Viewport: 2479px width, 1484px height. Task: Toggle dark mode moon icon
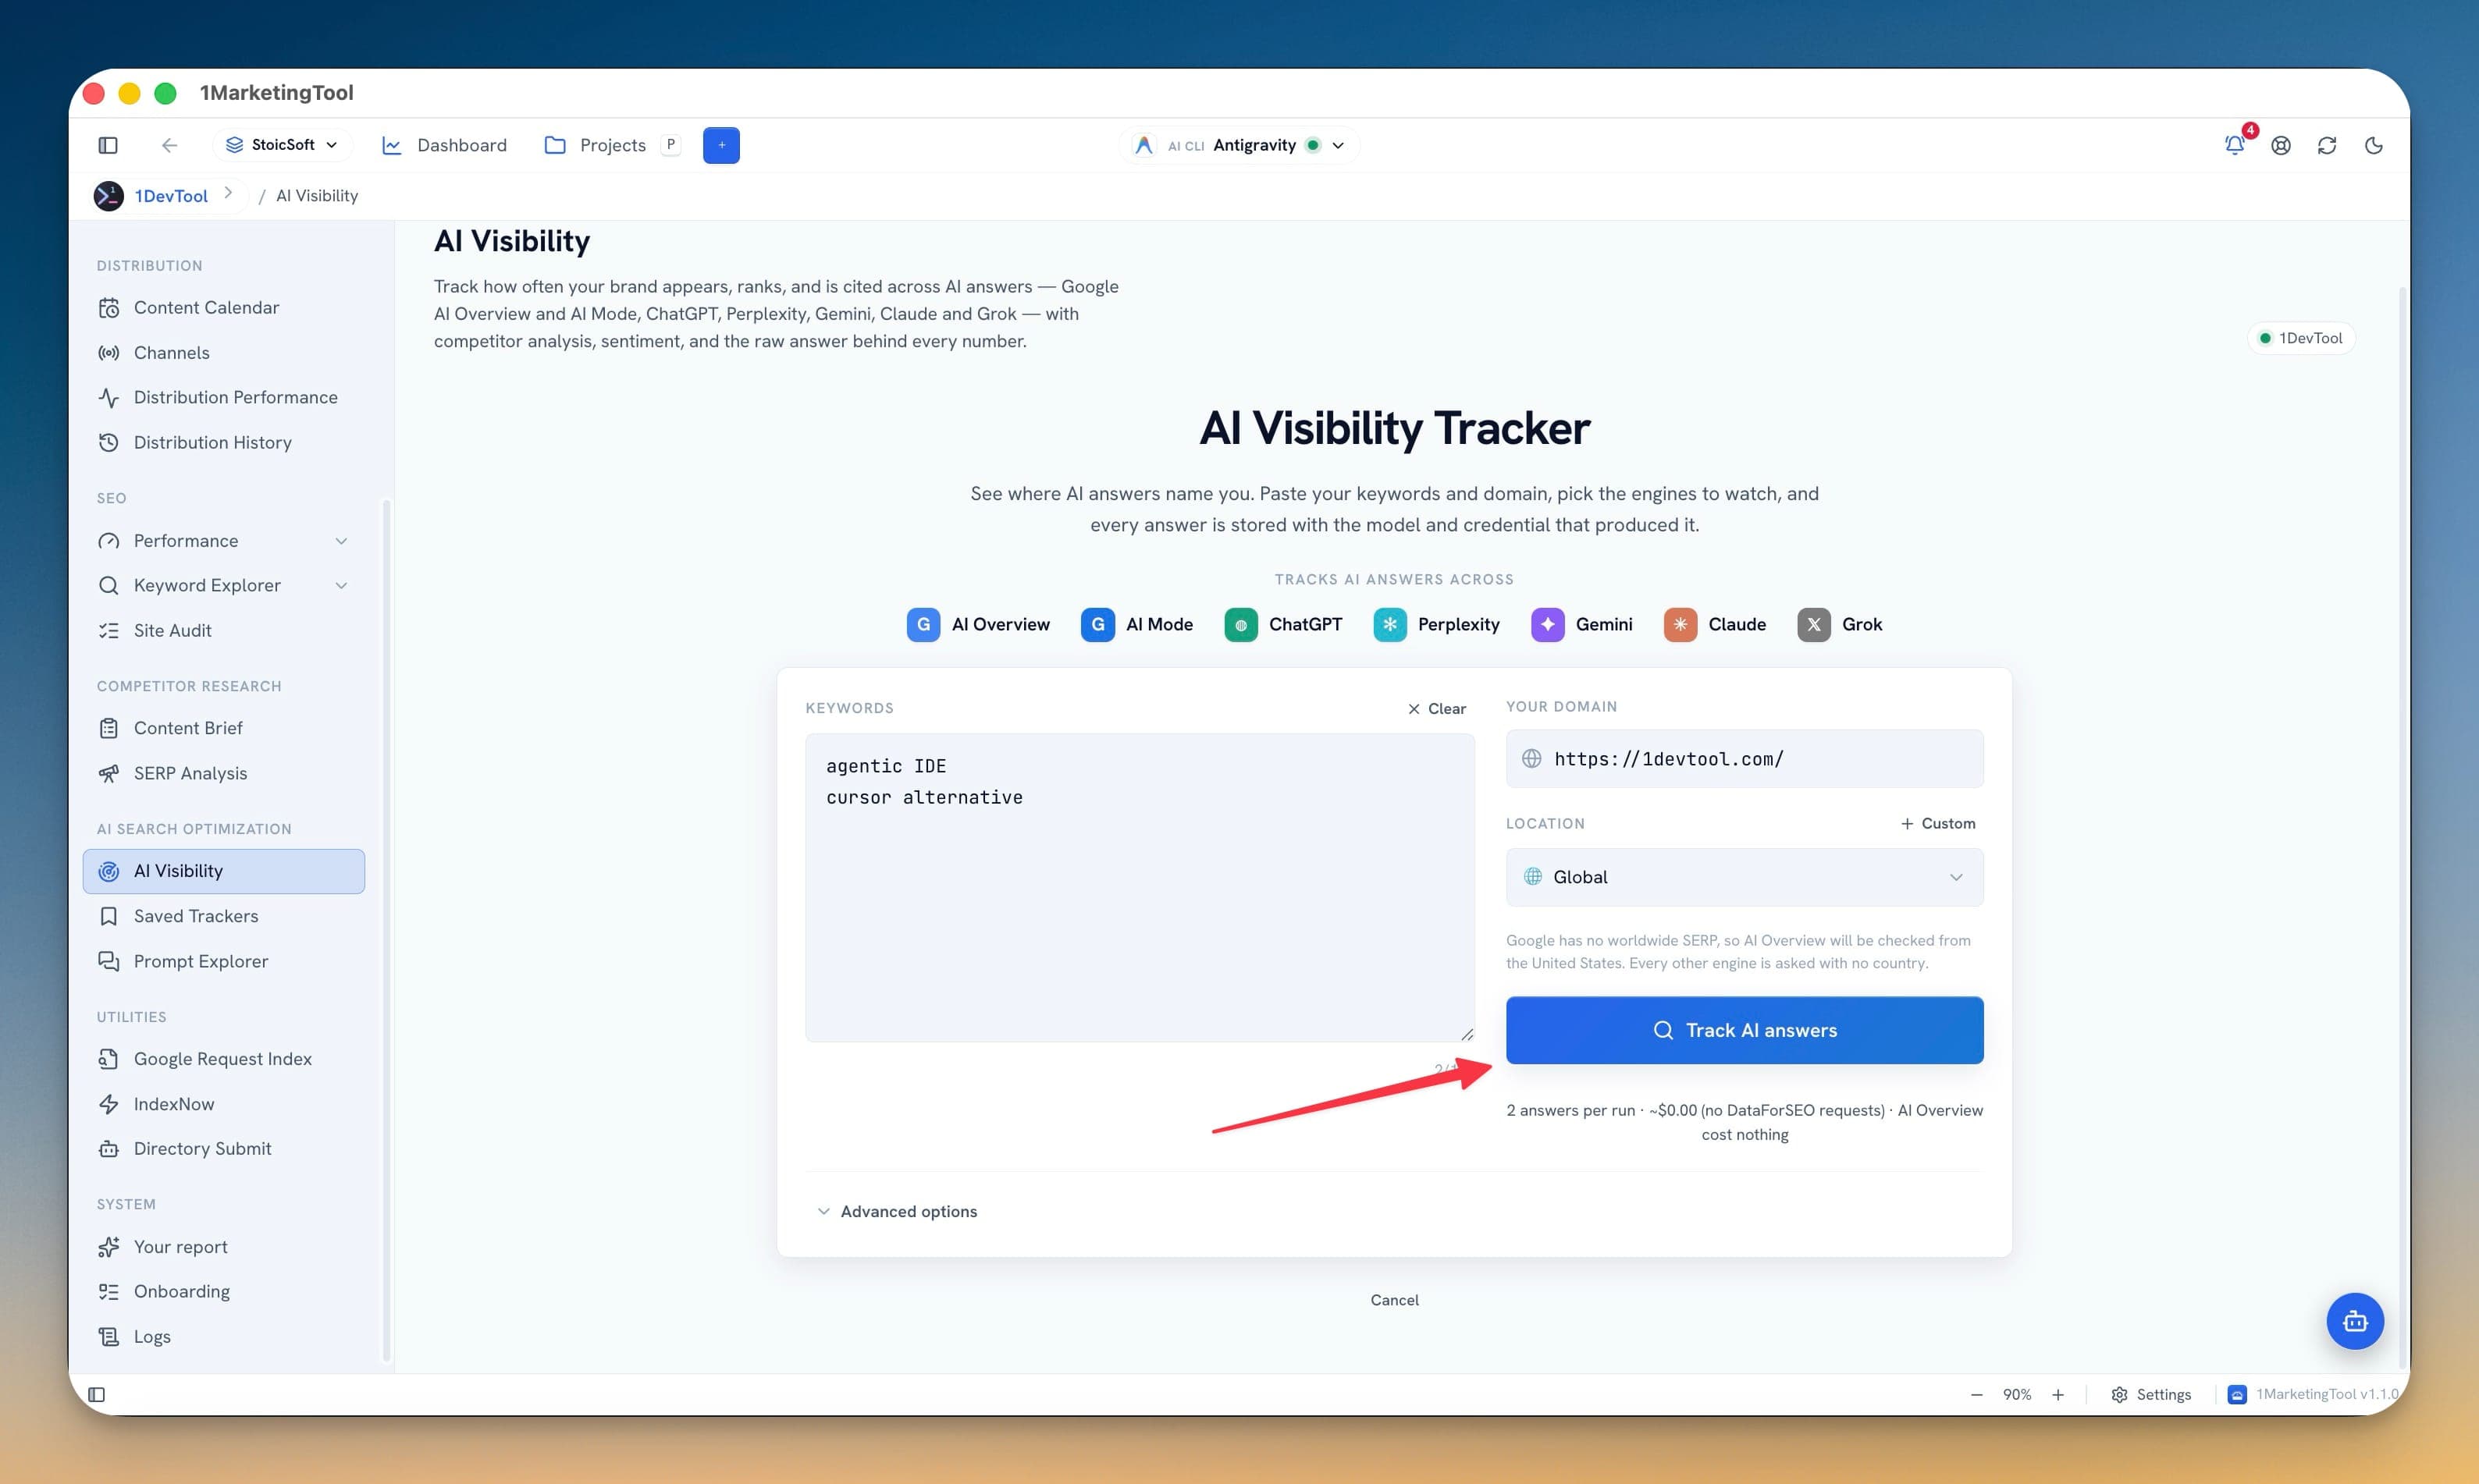(2373, 145)
